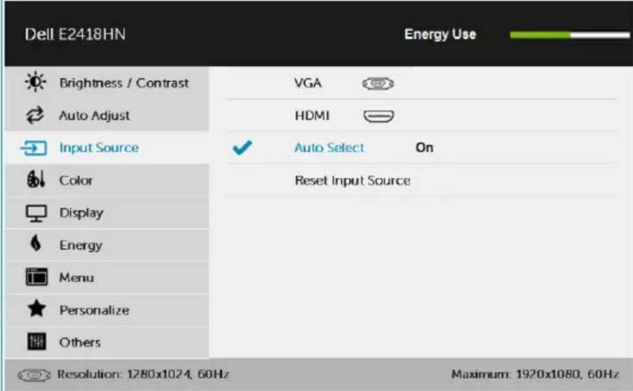Click the Auto Adjust arrows icon
Screen dimensions: 633x391
pos(35,115)
